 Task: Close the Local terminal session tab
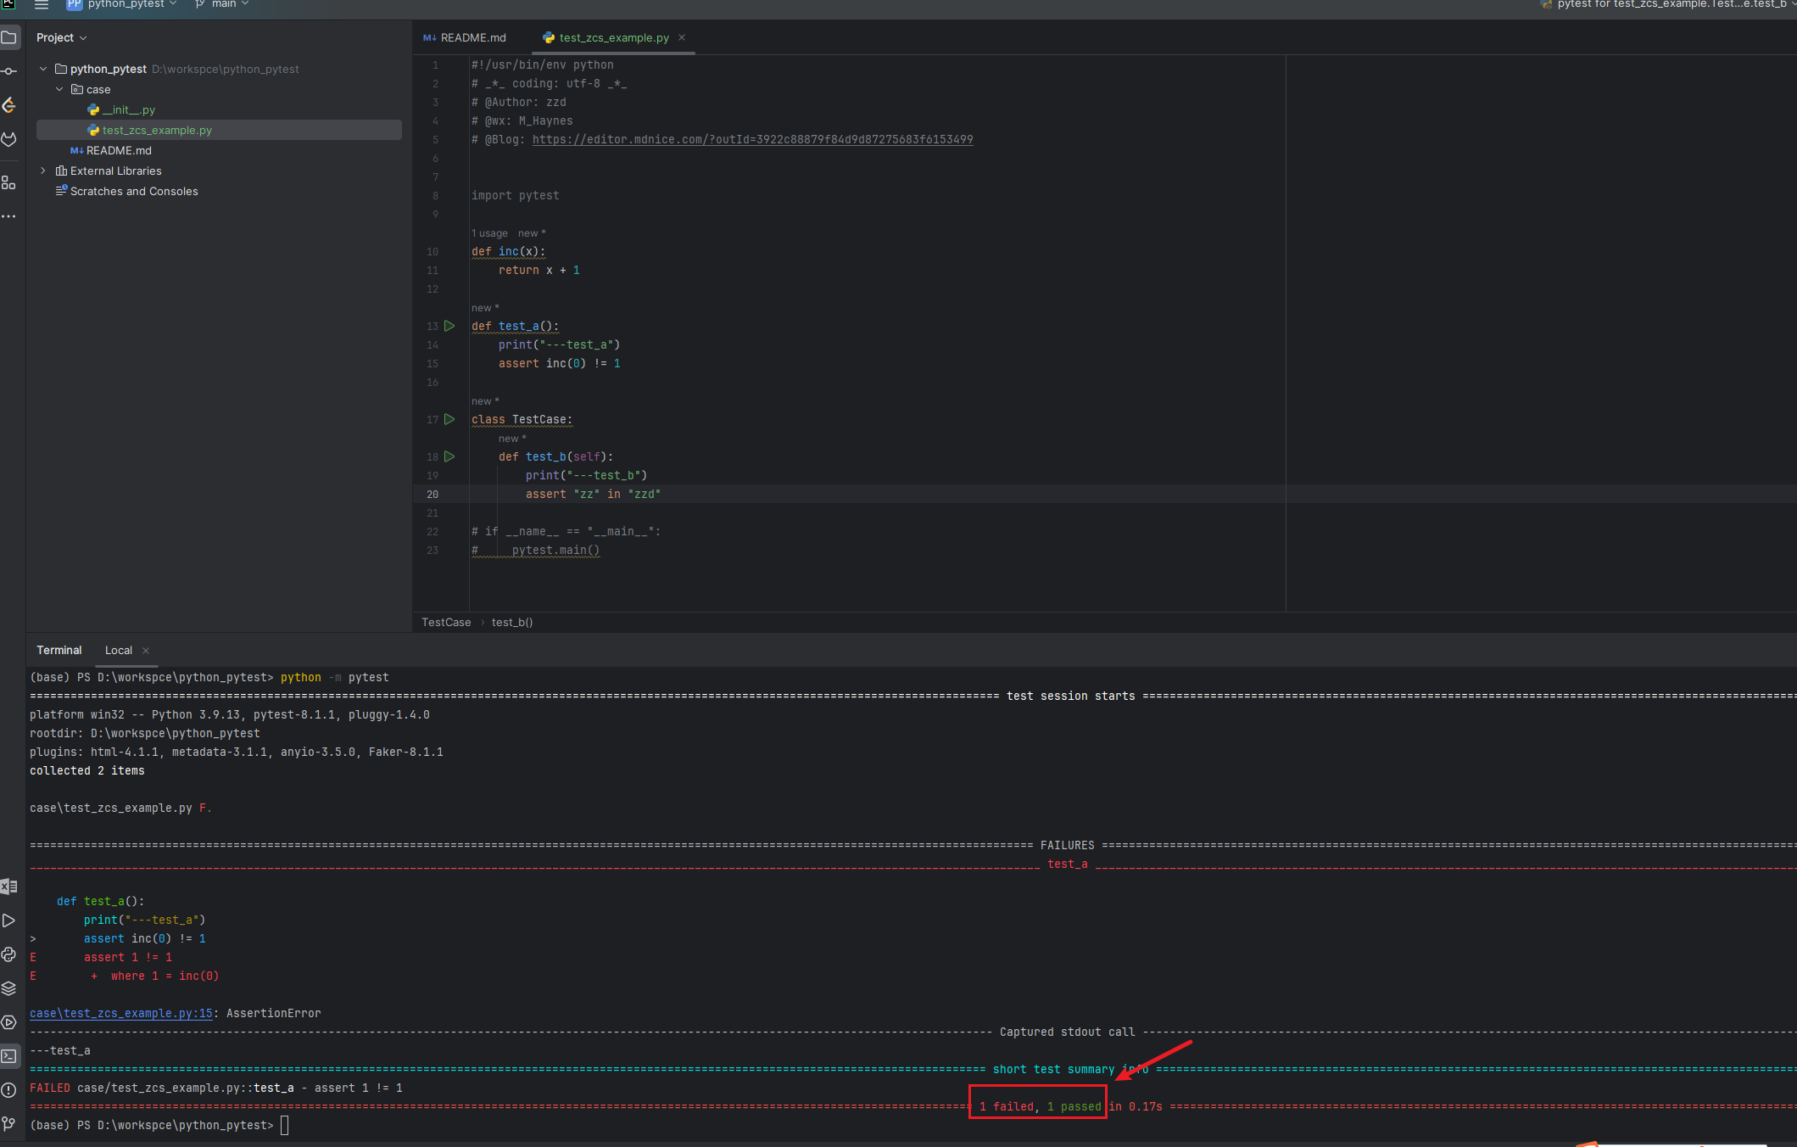click(x=146, y=651)
